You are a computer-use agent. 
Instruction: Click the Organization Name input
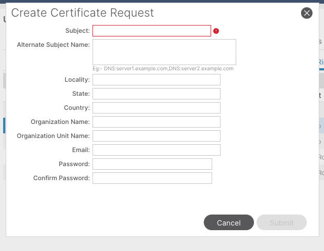point(156,122)
